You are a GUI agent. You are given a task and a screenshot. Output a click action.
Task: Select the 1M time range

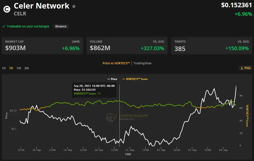19,68
